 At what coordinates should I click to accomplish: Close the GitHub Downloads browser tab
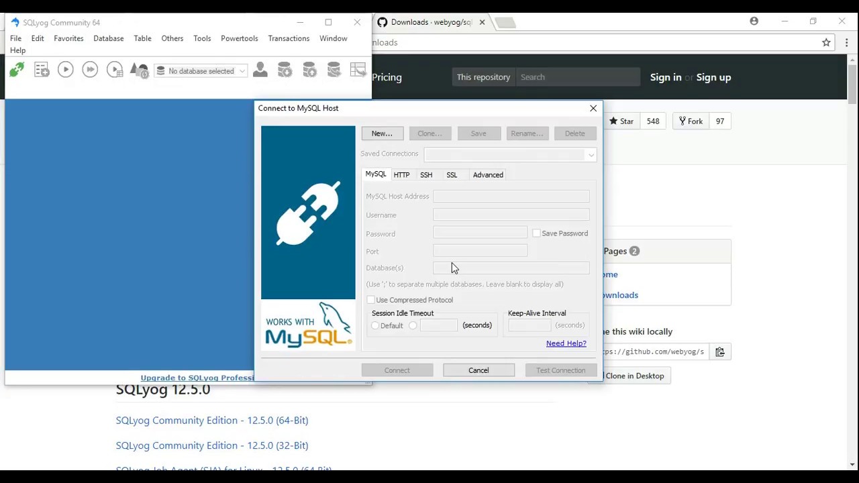pyautogui.click(x=482, y=22)
